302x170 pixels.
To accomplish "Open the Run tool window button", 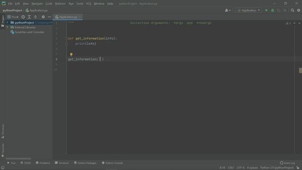I will pos(11,163).
